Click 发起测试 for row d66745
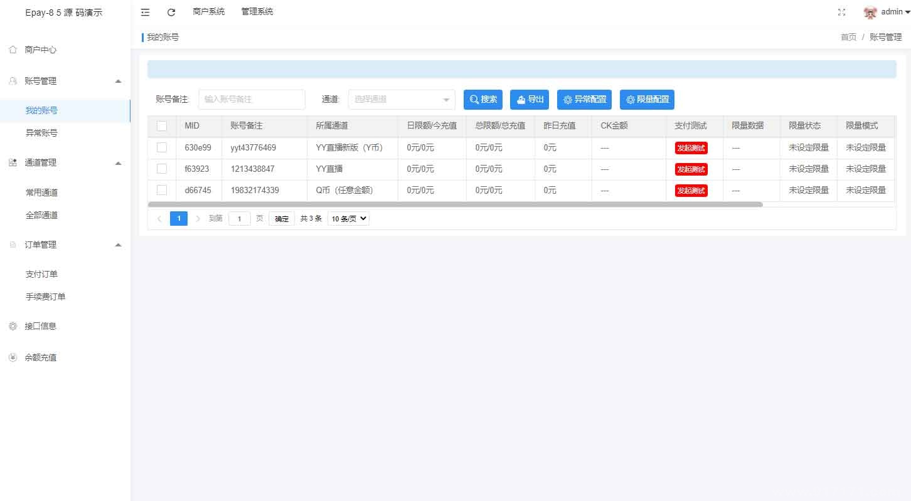Screen dimensions: 911x501 (691, 191)
